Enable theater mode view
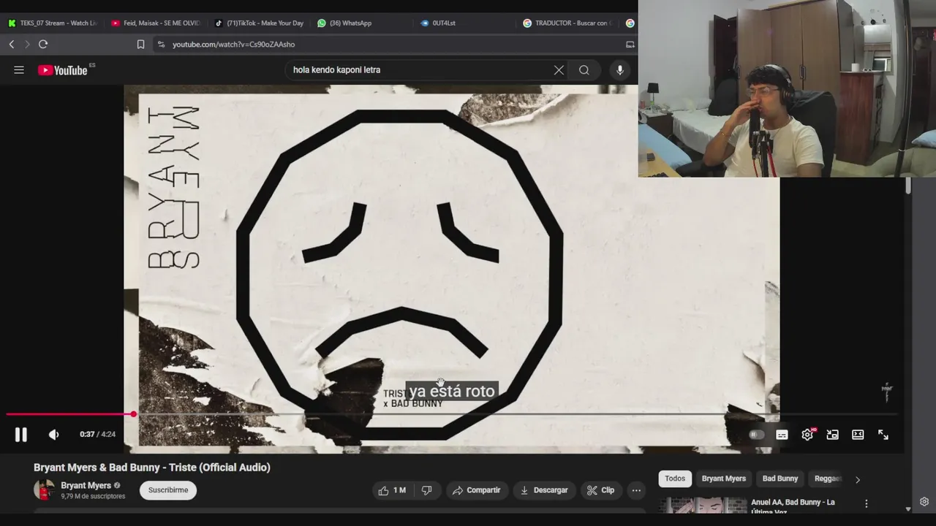The height and width of the screenshot is (526, 936). (x=858, y=435)
